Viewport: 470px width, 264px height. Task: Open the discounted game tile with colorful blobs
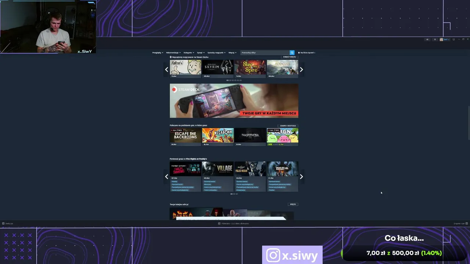click(282, 137)
